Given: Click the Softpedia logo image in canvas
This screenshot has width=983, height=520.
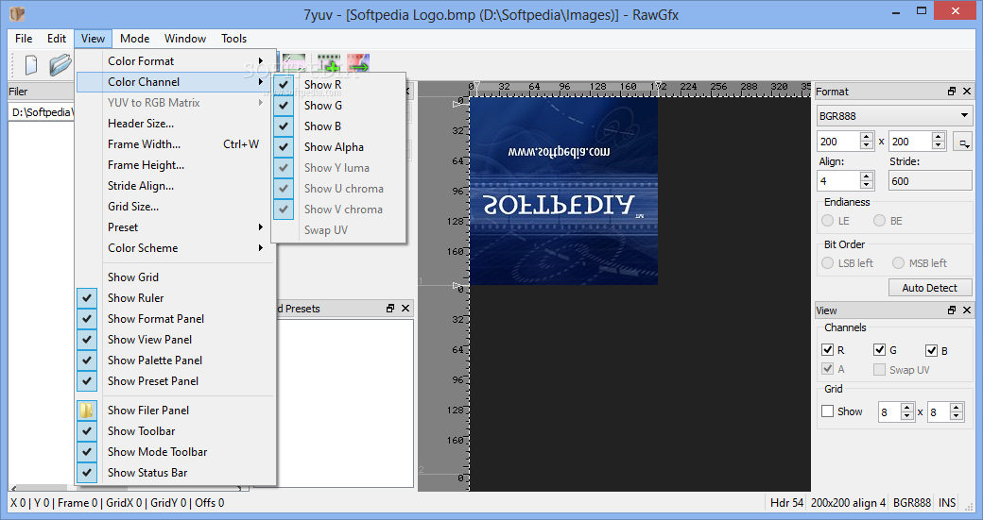Looking at the screenshot, I should pos(563,191).
